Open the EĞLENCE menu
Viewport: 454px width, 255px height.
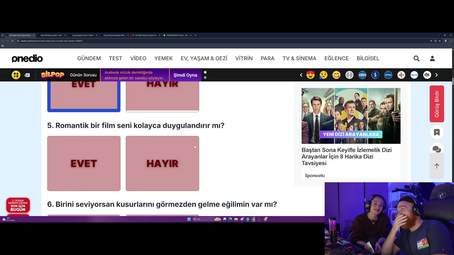(337, 58)
